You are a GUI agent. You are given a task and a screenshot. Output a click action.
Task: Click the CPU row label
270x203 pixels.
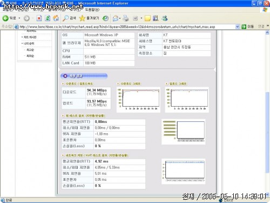(x=66, y=51)
